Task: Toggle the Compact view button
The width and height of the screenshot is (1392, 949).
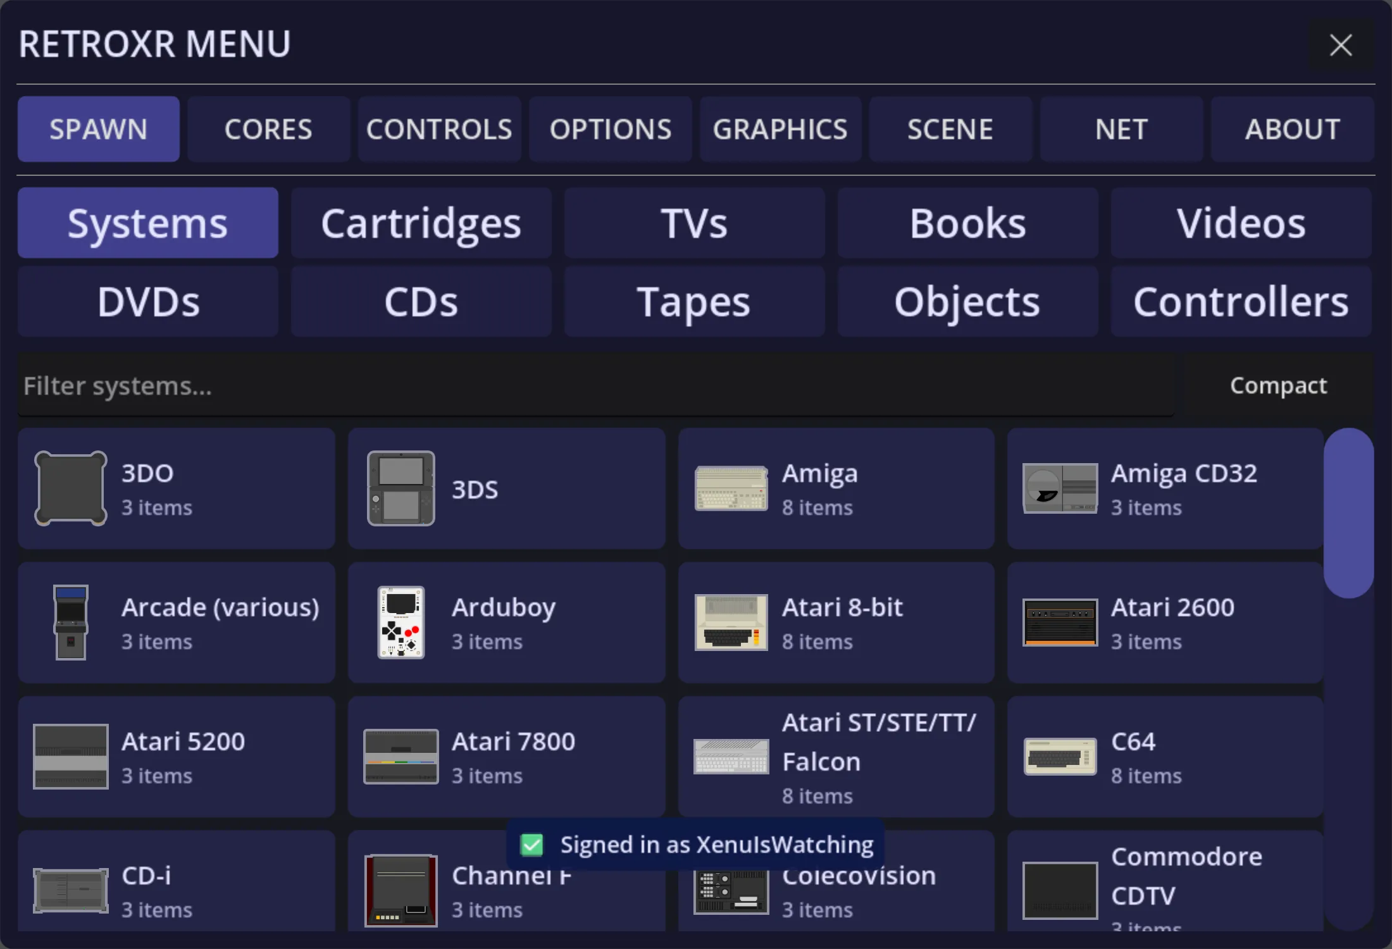Action: [1278, 385]
